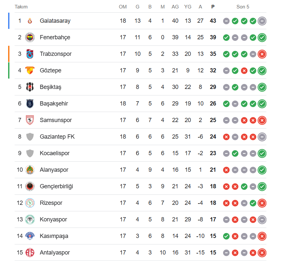Image resolution: width=294 pixels, height=261 pixels.
Task: Click the Başakşehir team badge
Action: 30,104
